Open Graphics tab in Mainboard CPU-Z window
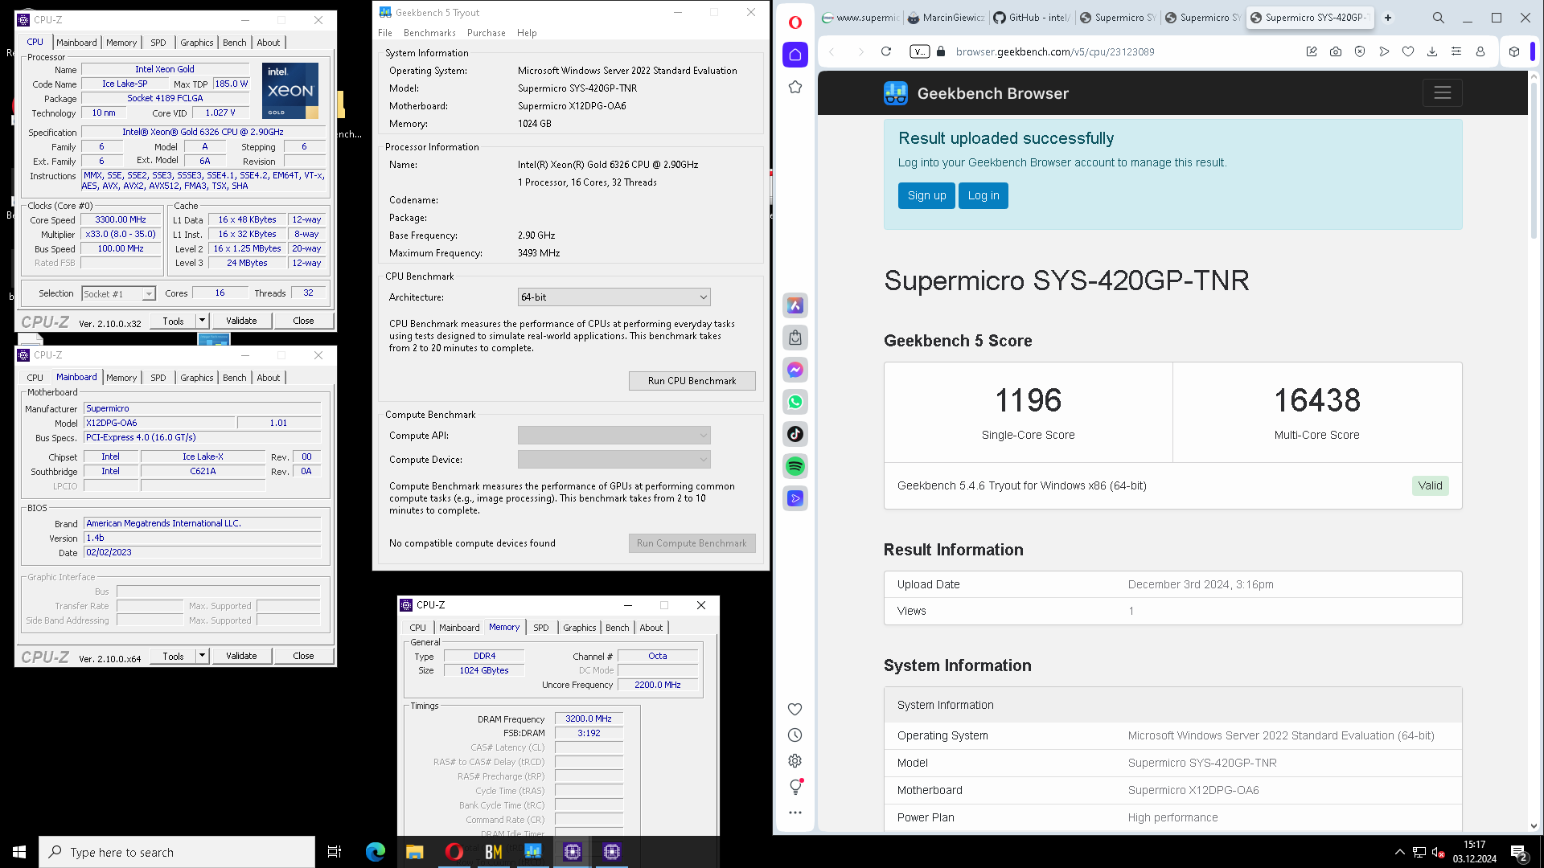 click(196, 378)
